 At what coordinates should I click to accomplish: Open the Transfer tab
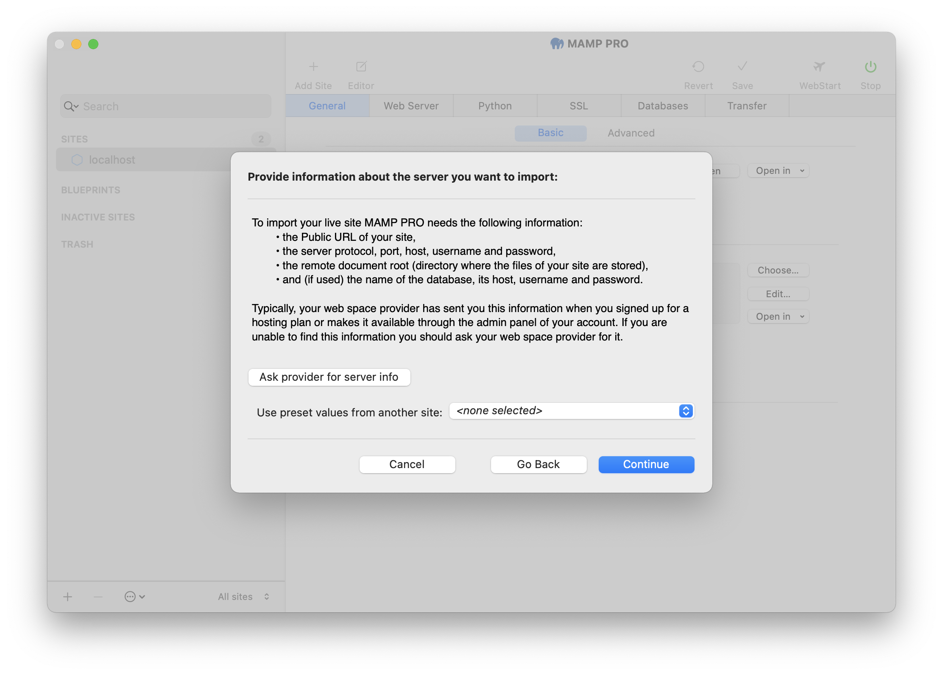click(747, 106)
